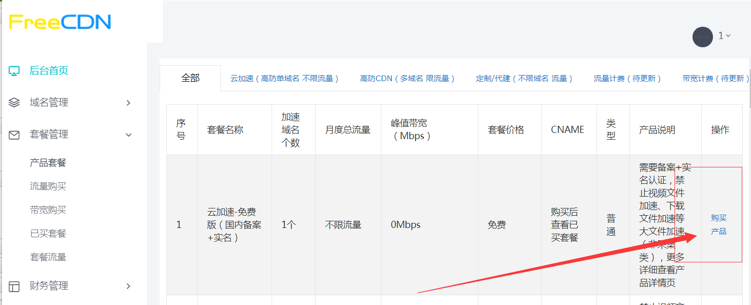The width and height of the screenshot is (751, 305).
Task: Expand the 财务管理 chevron arrow
Action: tap(128, 286)
